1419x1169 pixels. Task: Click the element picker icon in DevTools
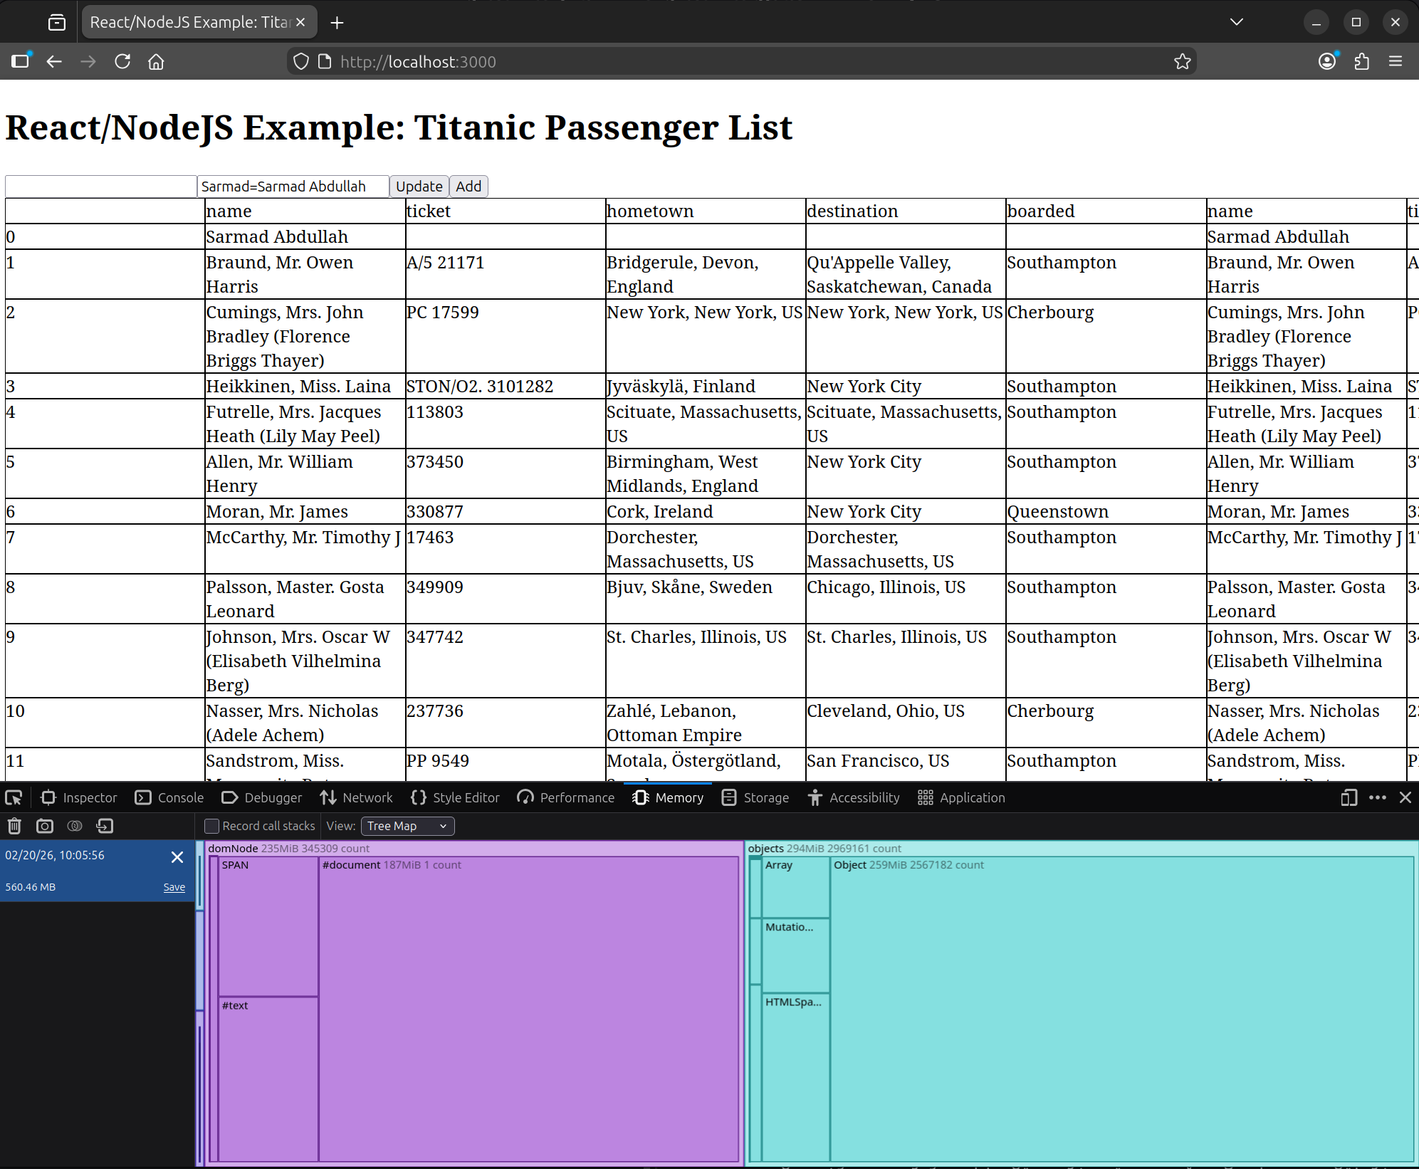[14, 797]
